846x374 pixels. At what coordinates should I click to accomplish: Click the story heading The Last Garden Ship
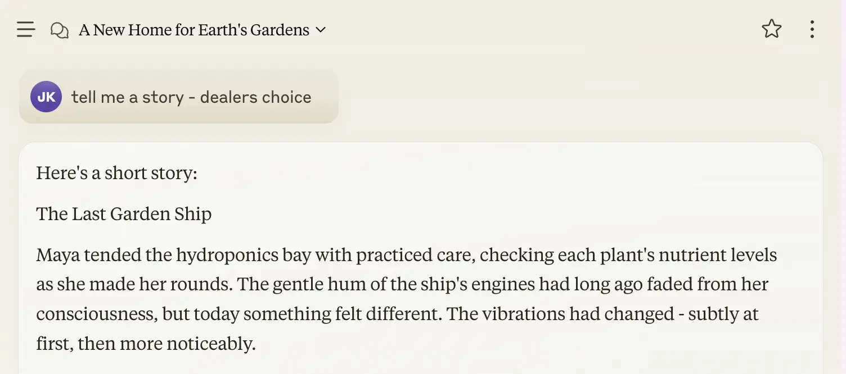pos(124,214)
